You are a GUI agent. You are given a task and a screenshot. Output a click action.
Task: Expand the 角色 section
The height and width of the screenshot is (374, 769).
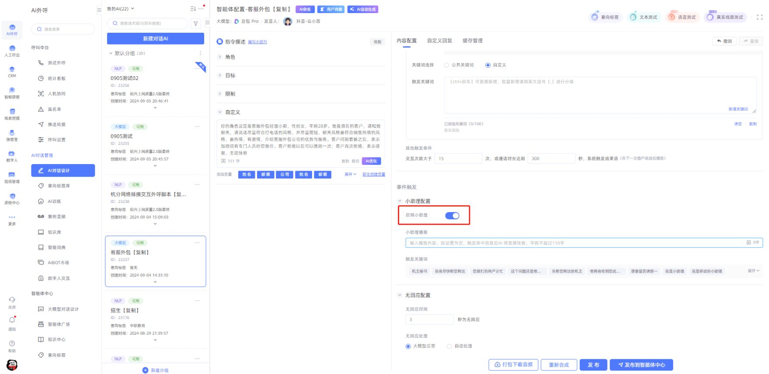[220, 57]
